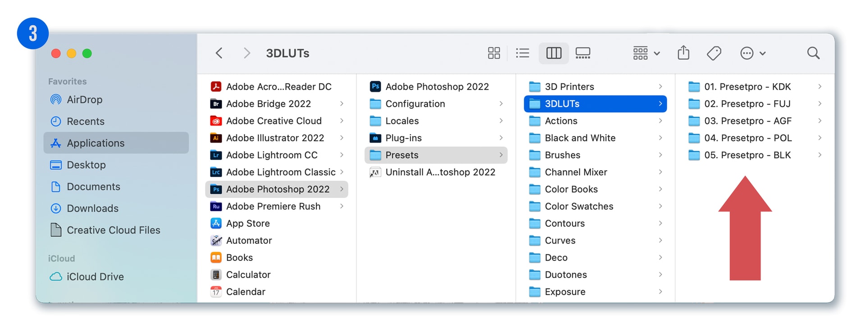Open the Brushes folder
Screen dimensions: 865x324
click(596, 155)
